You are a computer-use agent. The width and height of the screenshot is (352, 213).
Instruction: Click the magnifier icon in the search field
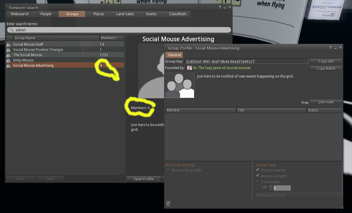(11, 30)
